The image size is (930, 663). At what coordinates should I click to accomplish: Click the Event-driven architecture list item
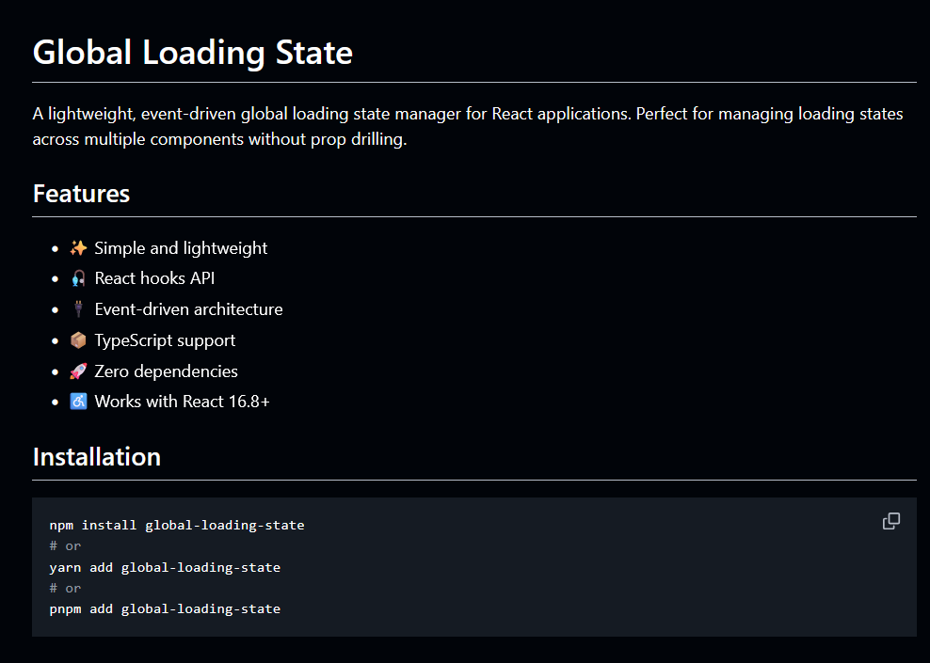click(188, 308)
